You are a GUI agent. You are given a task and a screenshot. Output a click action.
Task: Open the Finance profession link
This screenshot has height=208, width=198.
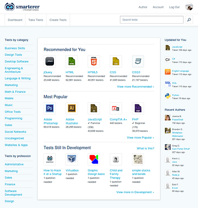(10, 184)
